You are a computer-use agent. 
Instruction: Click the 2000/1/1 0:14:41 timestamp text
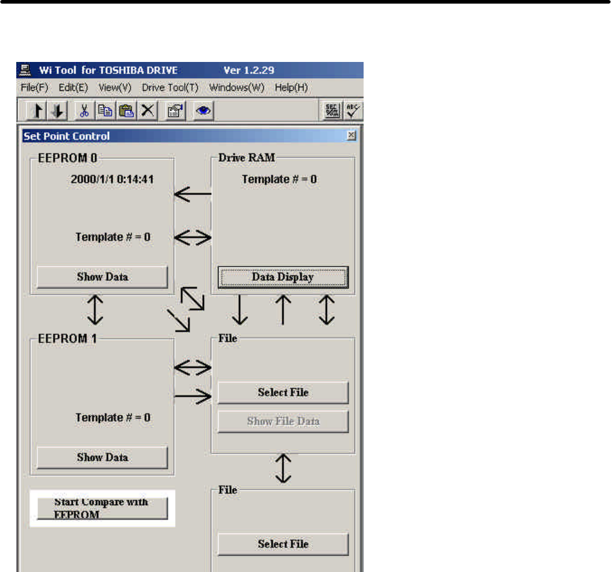(x=112, y=179)
